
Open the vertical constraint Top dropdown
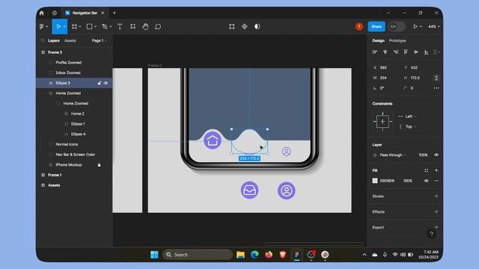click(x=407, y=126)
